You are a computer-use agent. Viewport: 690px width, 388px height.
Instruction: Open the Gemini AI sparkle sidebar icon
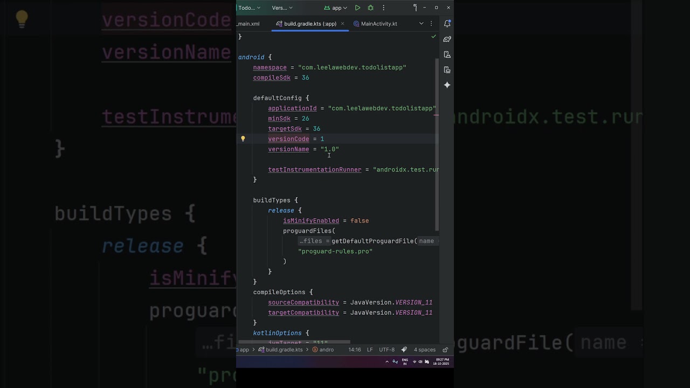click(447, 85)
